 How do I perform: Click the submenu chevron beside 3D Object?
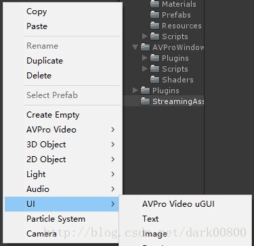pos(113,145)
